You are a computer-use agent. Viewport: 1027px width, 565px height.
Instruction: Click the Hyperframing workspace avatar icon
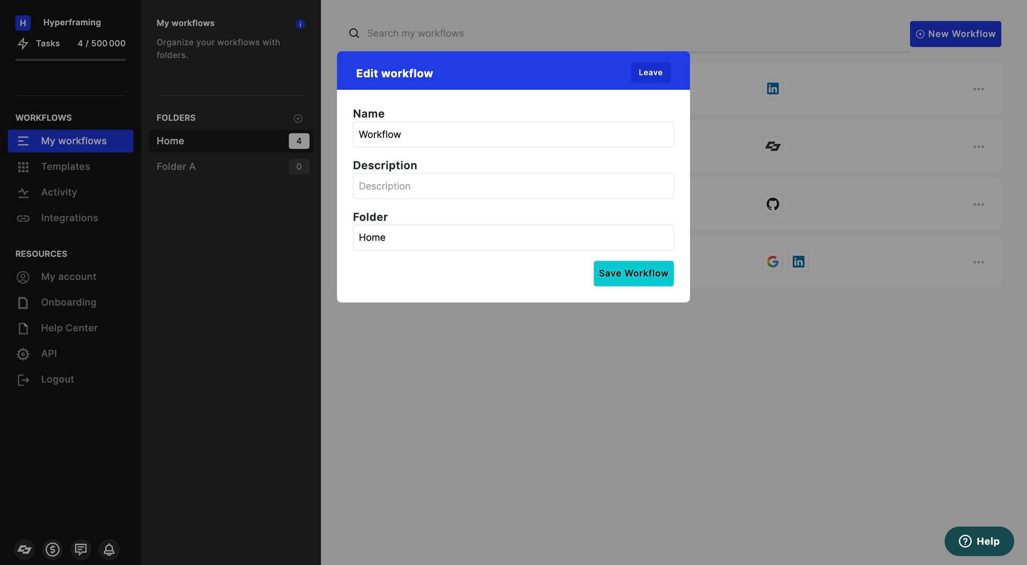coord(23,22)
